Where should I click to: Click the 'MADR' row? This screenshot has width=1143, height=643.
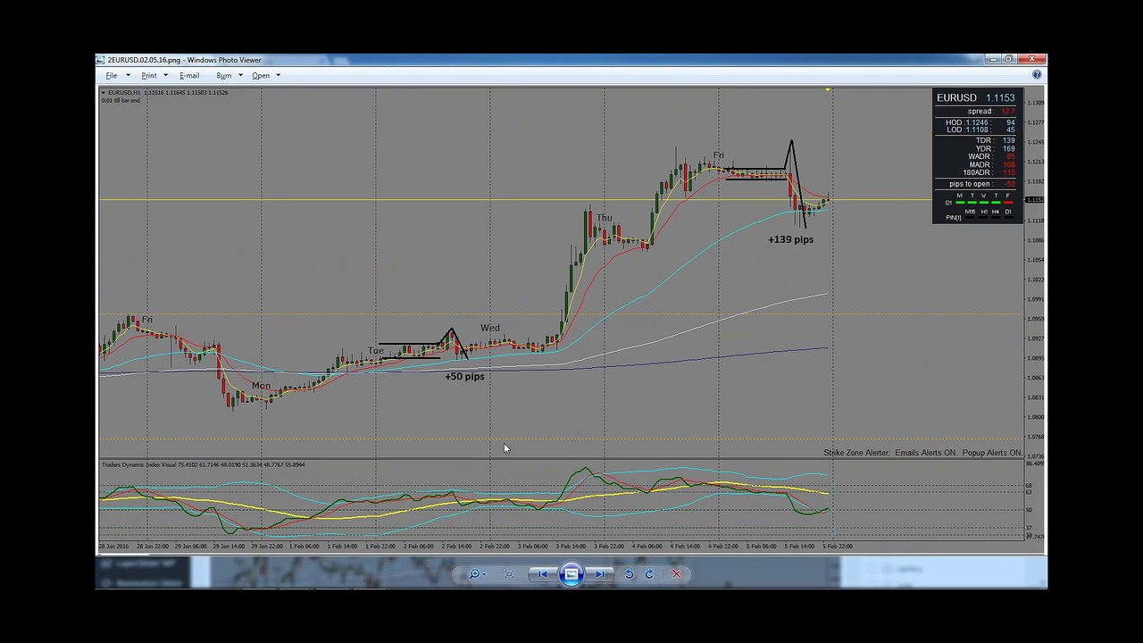991,164
